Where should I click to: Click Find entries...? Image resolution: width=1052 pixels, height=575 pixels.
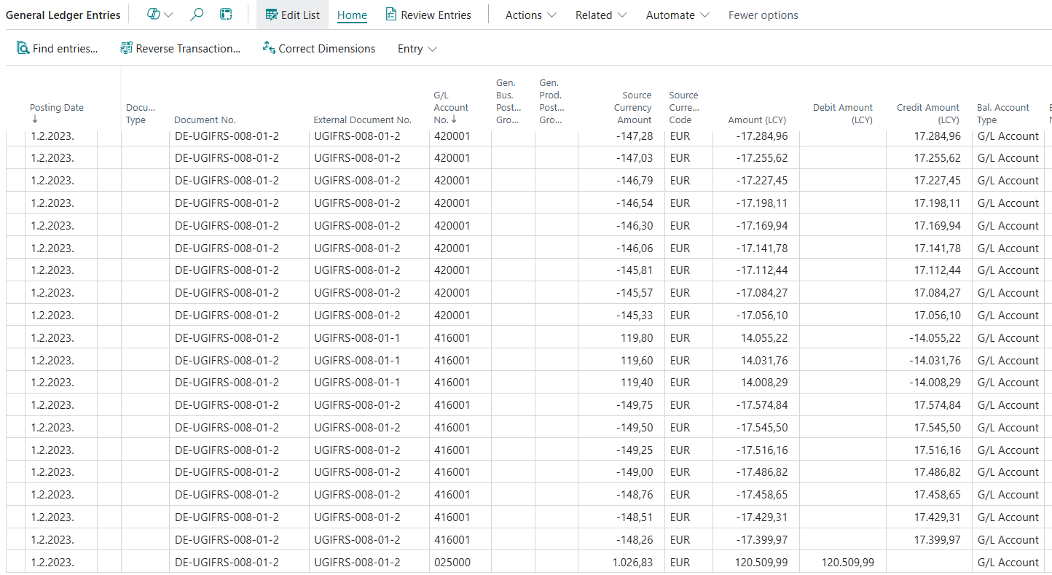(x=57, y=49)
